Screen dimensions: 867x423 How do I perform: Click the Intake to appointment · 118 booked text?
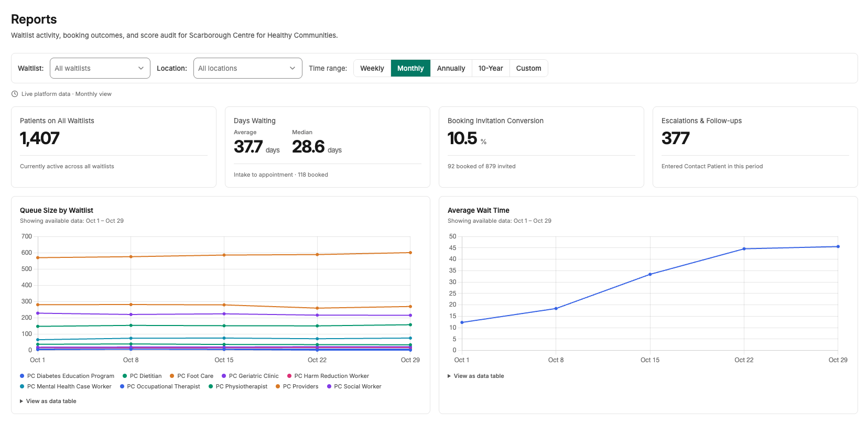(281, 175)
